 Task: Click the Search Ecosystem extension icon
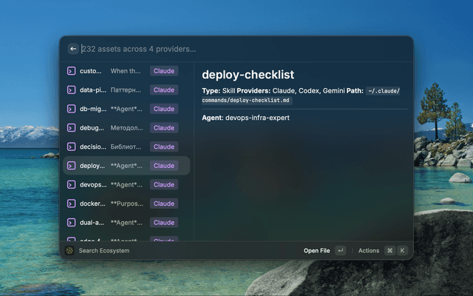[x=69, y=250]
